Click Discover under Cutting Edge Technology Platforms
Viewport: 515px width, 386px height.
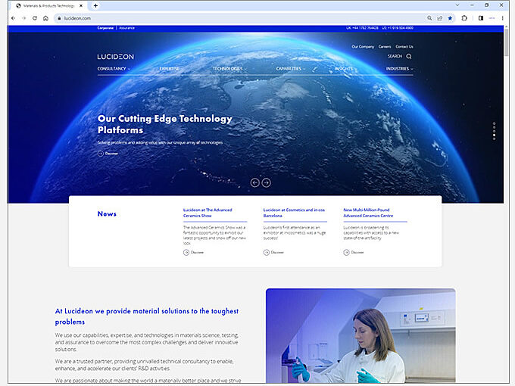click(108, 154)
